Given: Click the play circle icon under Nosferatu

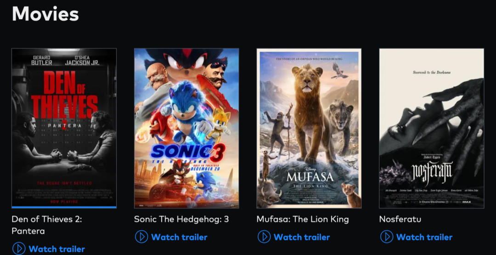Looking at the screenshot, I should tap(387, 237).
